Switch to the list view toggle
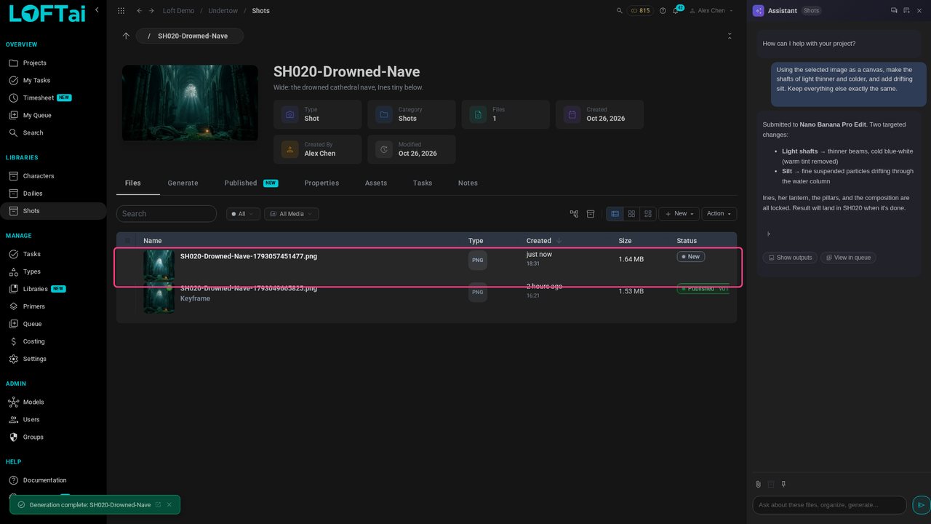This screenshot has width=931, height=524. [615, 214]
